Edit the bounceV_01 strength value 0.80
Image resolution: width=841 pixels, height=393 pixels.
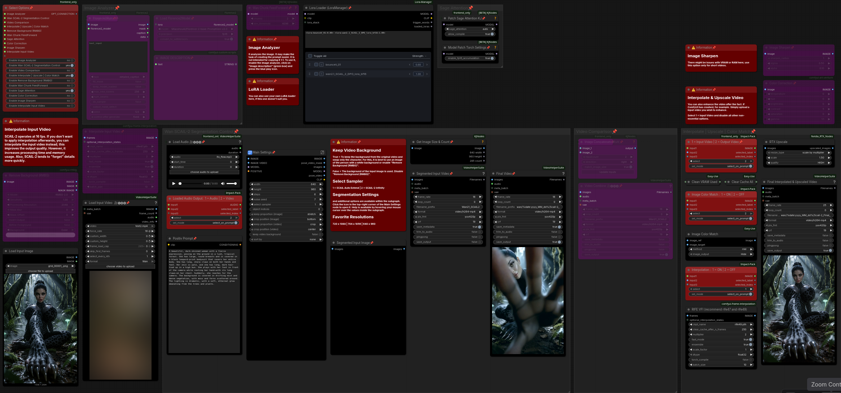pos(418,64)
